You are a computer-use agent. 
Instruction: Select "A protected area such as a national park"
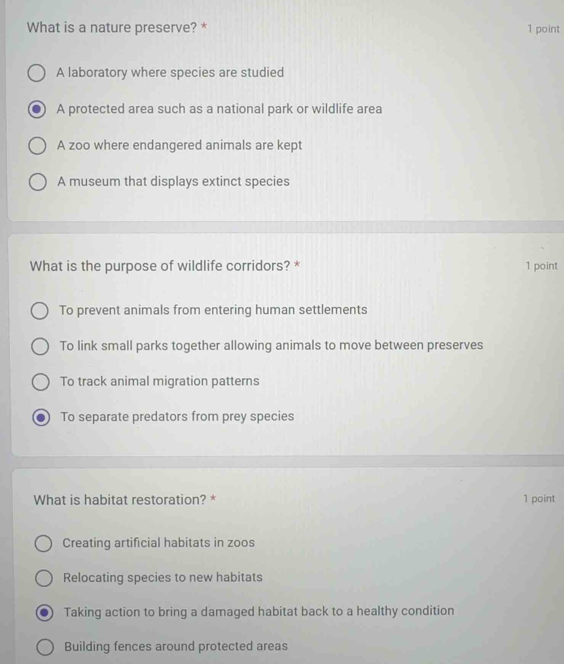point(37,109)
